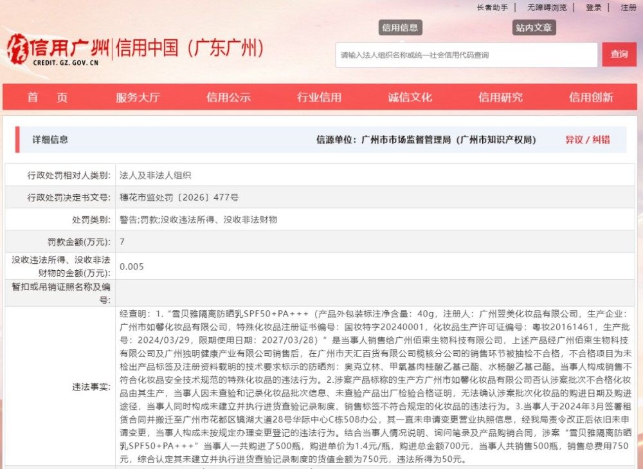The width and height of the screenshot is (643, 469).
Task: Click the 违法事实 label
Action: pyautogui.click(x=91, y=387)
